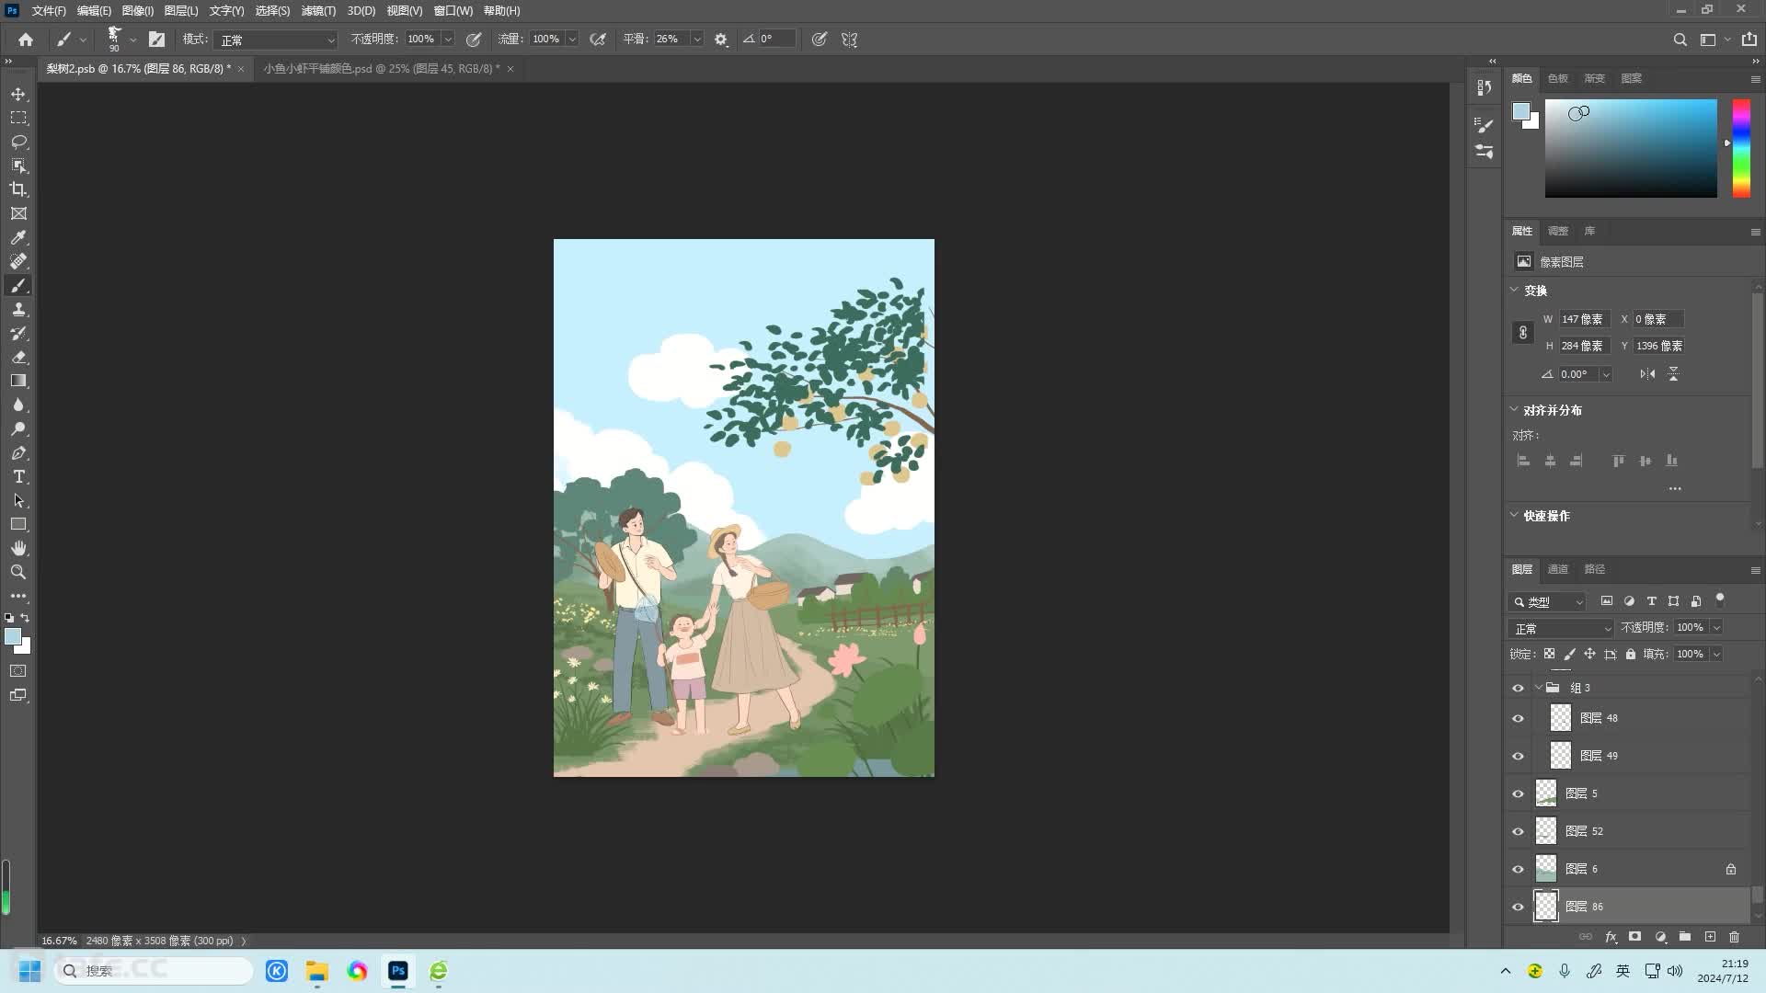Click the layer style fx icon
The height and width of the screenshot is (993, 1766).
click(x=1611, y=937)
